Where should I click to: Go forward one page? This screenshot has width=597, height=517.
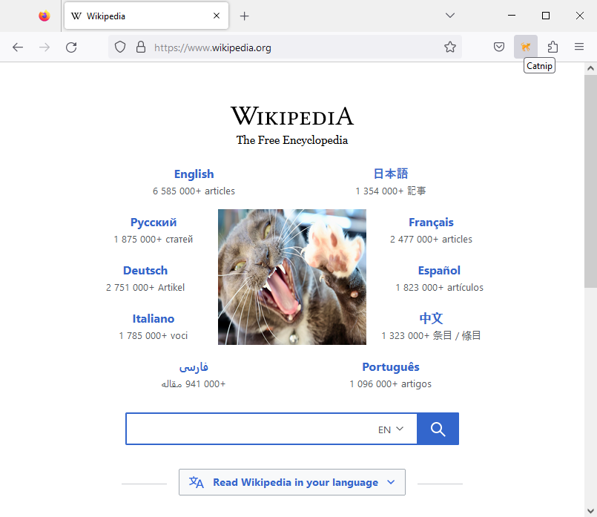44,47
